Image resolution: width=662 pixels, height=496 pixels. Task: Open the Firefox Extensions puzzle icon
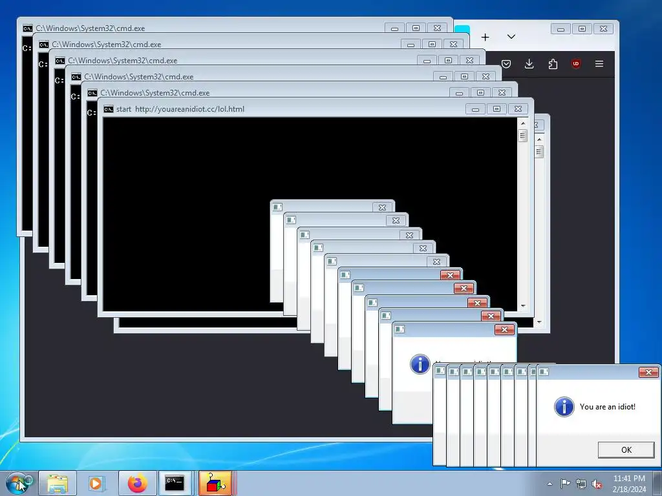tap(553, 64)
